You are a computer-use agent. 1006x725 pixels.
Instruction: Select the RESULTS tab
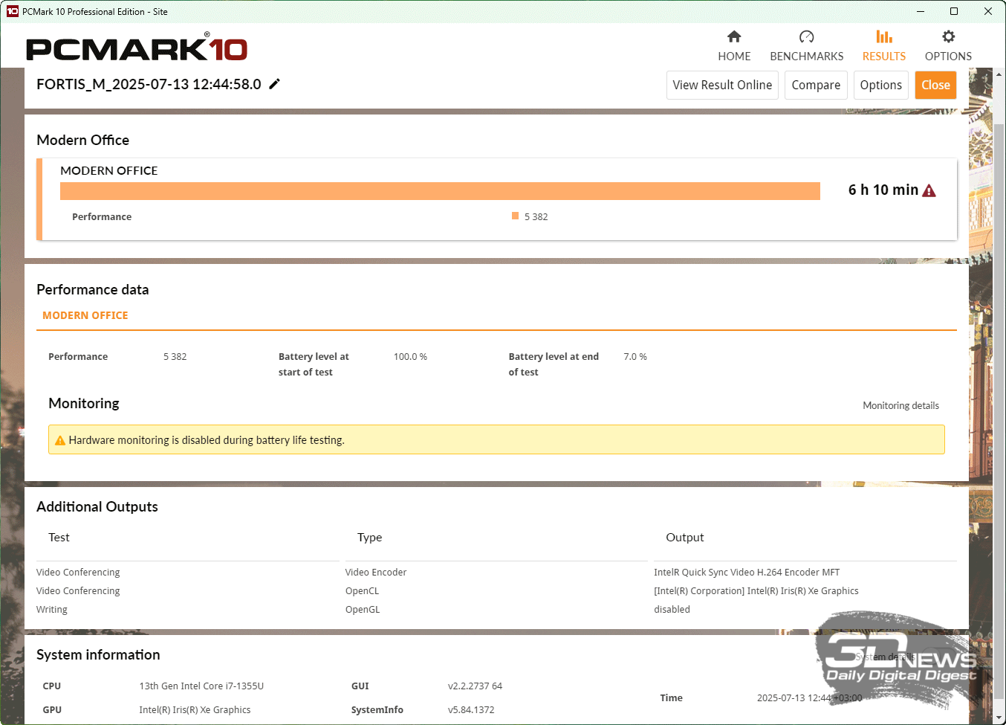click(884, 57)
